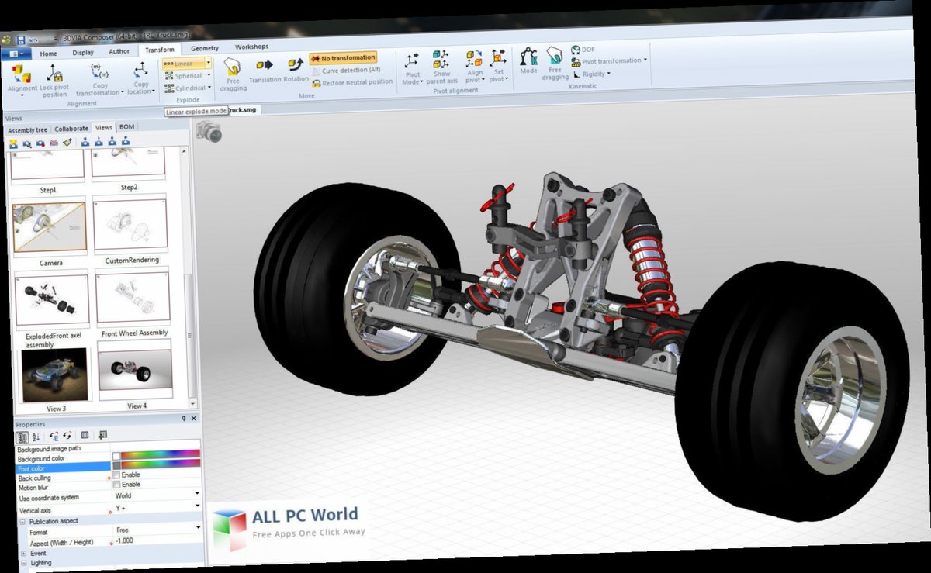Click Curve detection (Alt) button
The width and height of the screenshot is (931, 573).
click(x=346, y=70)
